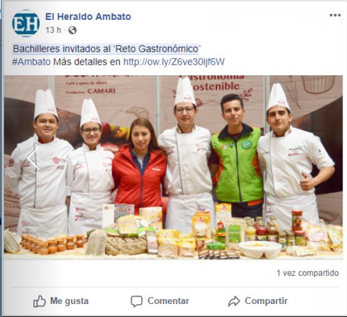
Task: View who shared: 1 vez compartido
Action: pyautogui.click(x=308, y=273)
